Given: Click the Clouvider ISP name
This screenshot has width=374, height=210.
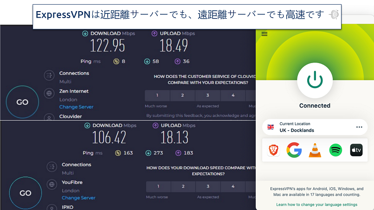Looking at the screenshot, I should point(71,116).
